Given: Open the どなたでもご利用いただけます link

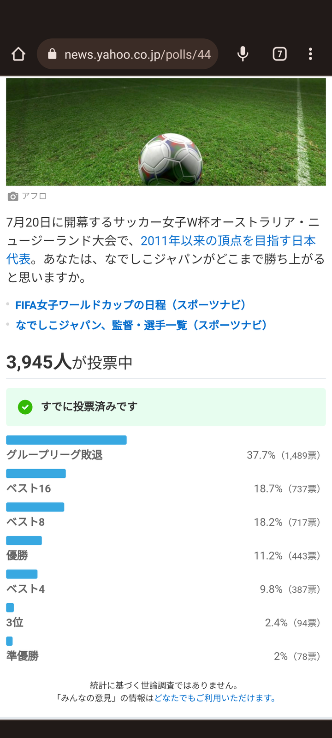Looking at the screenshot, I should pos(214,698).
